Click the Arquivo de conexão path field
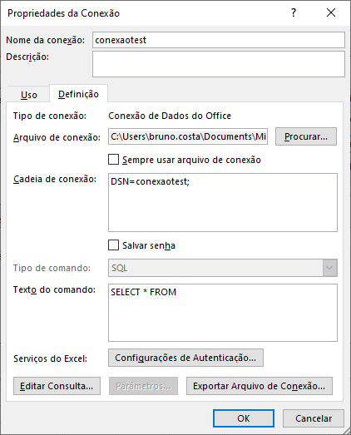351x435 pixels. click(188, 136)
